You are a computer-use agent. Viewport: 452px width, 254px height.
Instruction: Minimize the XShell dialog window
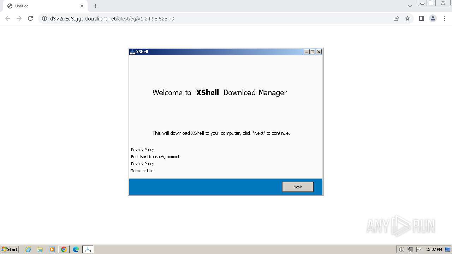(x=307, y=52)
